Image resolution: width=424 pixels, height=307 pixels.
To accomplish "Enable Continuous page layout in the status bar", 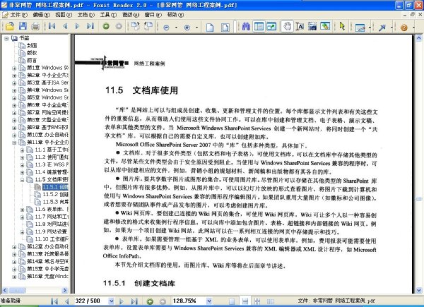I will tap(245, 301).
